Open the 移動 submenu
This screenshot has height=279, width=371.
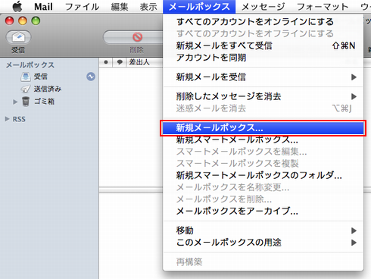(263, 230)
